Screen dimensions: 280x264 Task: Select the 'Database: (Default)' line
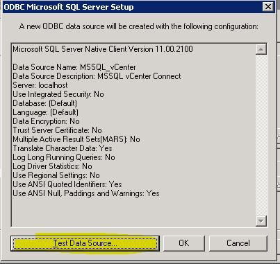coord(44,103)
